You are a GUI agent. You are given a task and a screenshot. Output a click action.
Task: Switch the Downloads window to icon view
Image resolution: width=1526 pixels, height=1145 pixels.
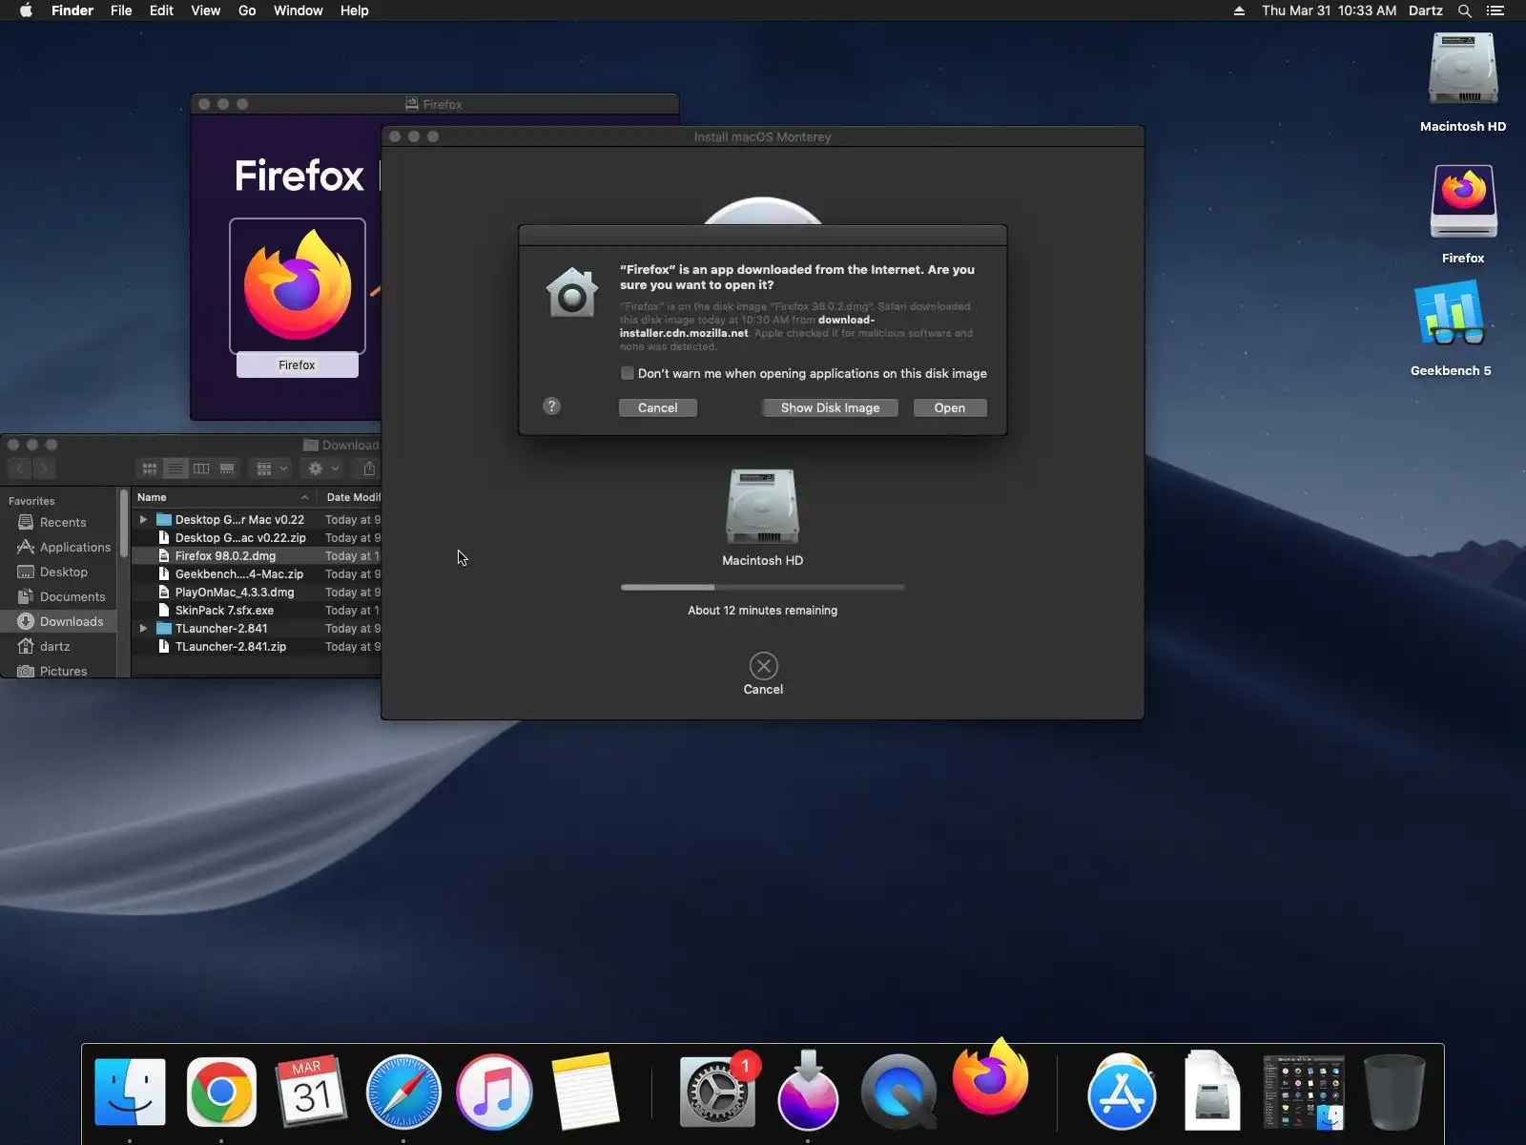click(150, 468)
